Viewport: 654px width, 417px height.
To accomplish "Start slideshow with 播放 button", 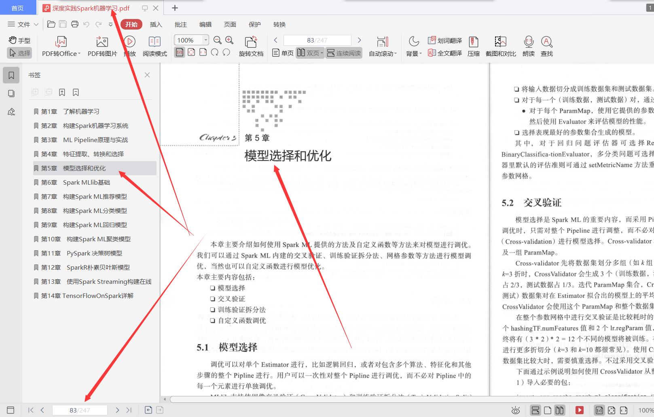I will [x=129, y=46].
